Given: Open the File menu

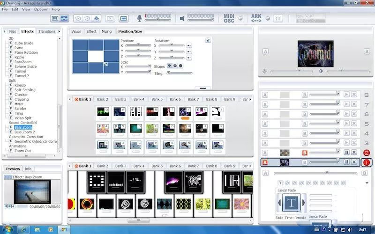Looking at the screenshot, I should click(5, 9).
